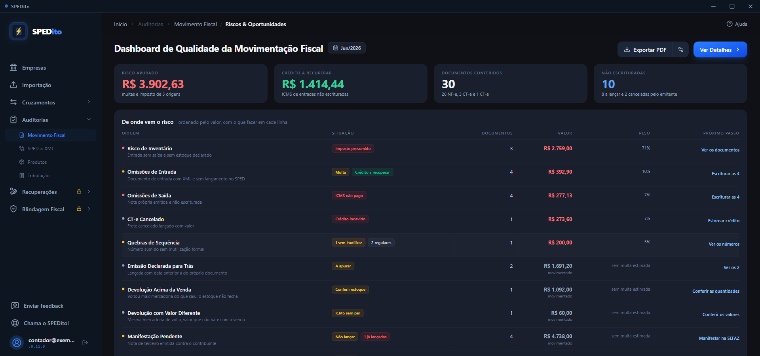The image size is (760, 356).
Task: Click the Crédito a Recuperar card
Action: click(351, 83)
